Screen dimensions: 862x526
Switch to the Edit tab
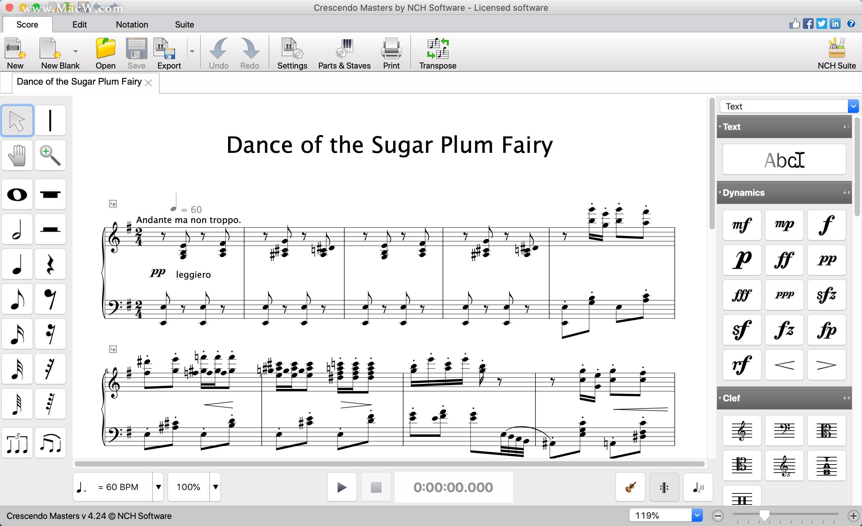(79, 25)
